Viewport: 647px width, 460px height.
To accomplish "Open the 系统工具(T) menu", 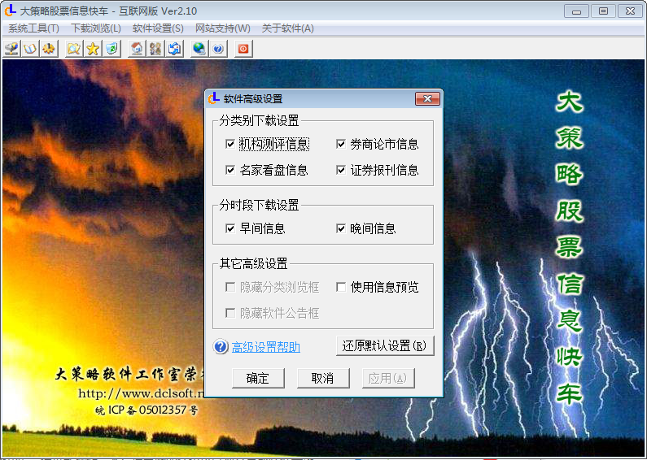I will [33, 28].
